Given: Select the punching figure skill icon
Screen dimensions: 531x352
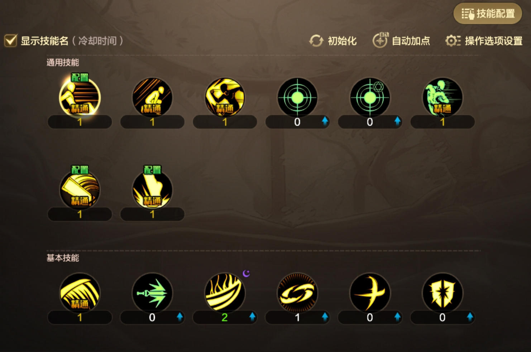Looking at the screenshot, I should (225, 97).
